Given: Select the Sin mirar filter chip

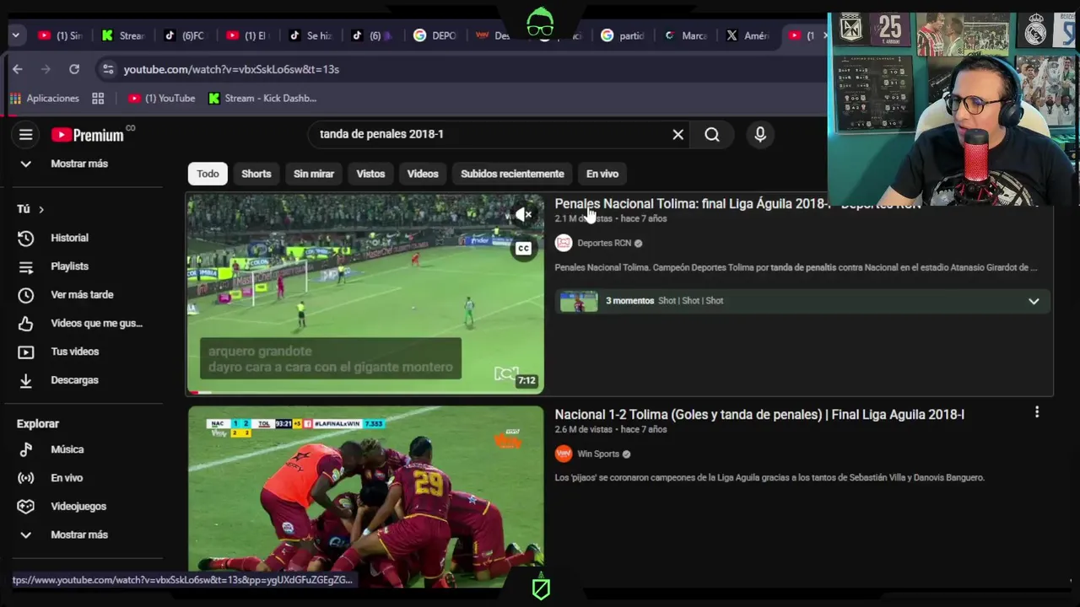Looking at the screenshot, I should (314, 174).
